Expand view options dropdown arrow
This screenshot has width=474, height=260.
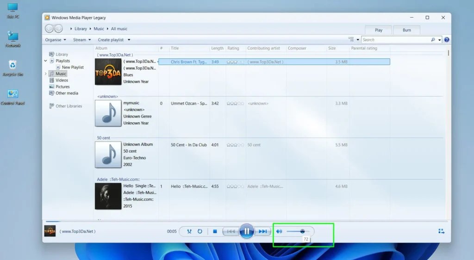pos(358,40)
